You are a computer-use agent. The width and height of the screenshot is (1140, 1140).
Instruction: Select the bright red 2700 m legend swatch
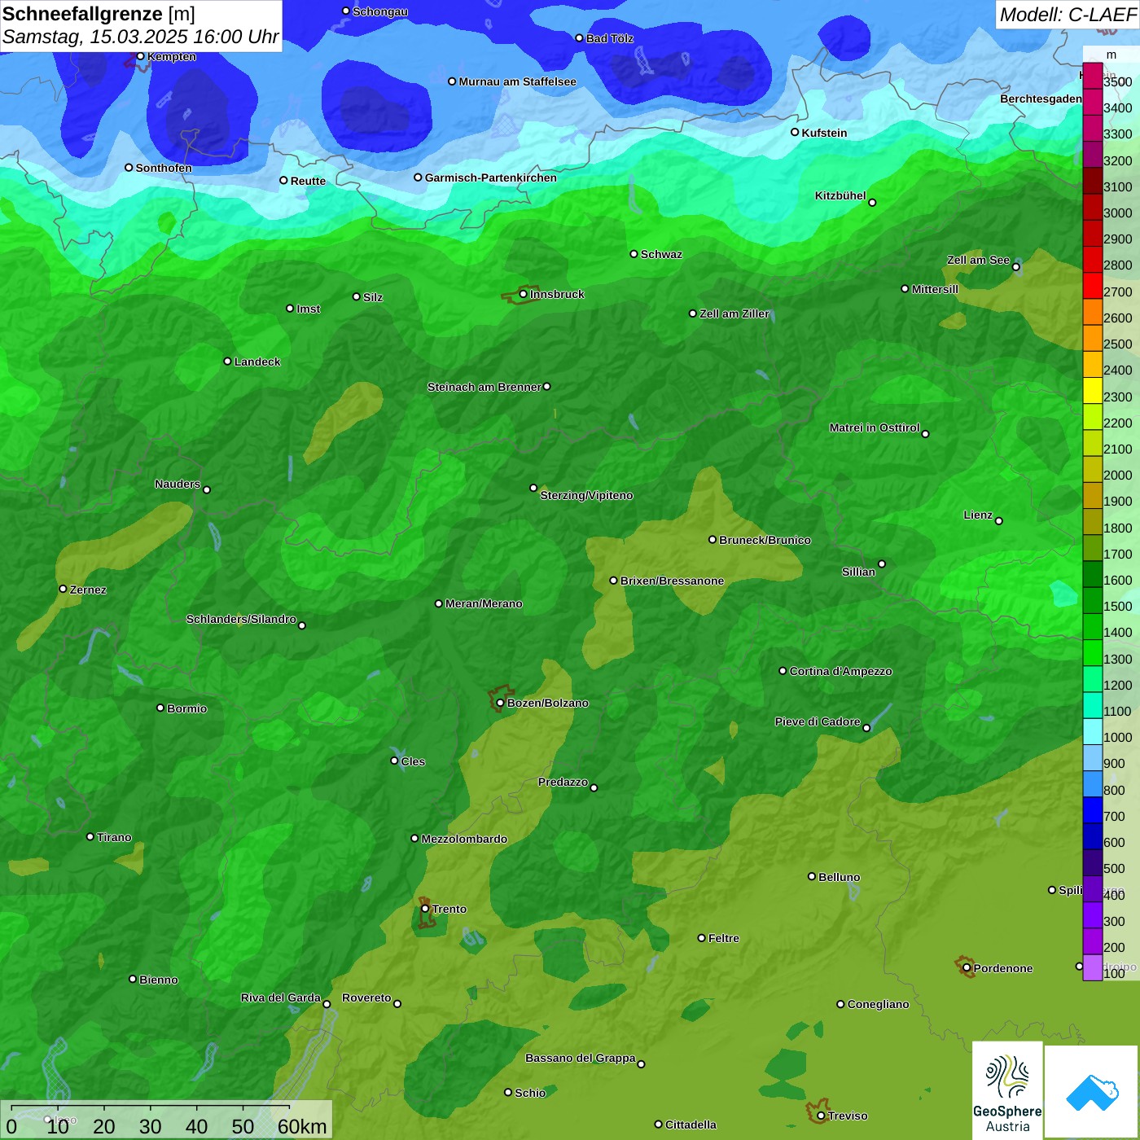point(1093,286)
